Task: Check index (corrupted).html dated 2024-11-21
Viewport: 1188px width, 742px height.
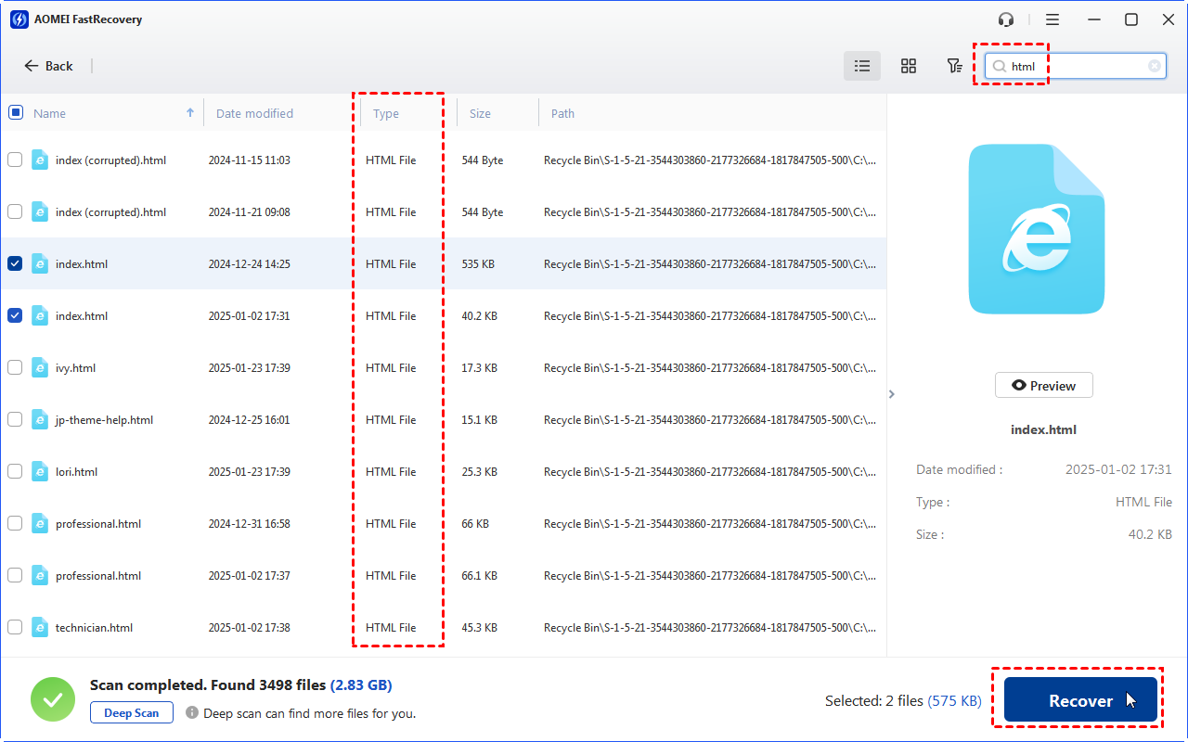Action: [x=15, y=211]
